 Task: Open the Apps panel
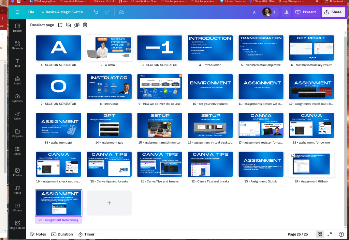[17, 151]
